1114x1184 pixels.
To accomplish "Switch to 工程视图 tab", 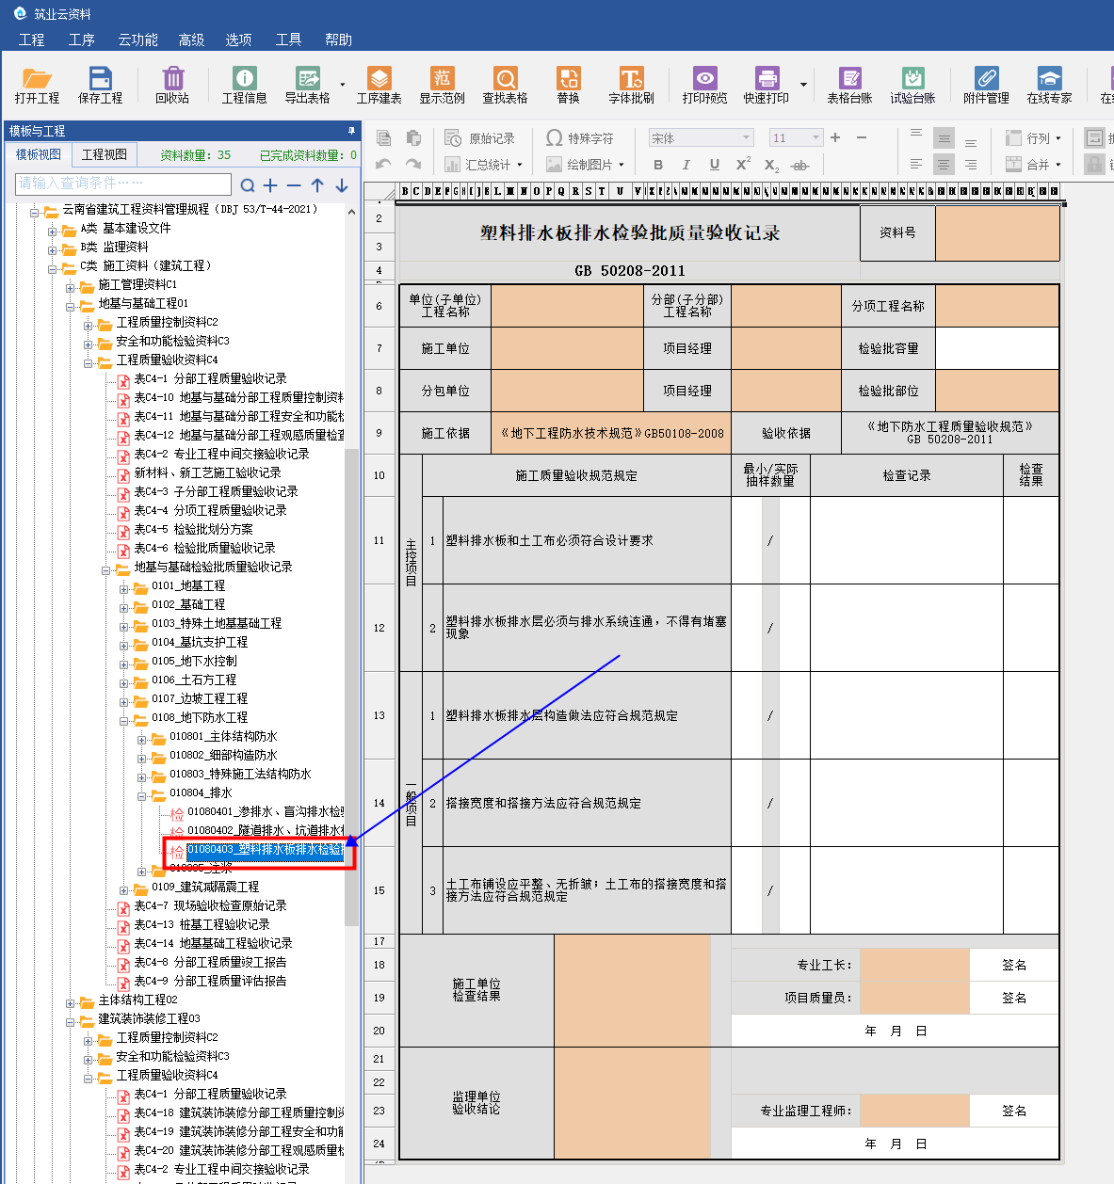I will click(104, 154).
